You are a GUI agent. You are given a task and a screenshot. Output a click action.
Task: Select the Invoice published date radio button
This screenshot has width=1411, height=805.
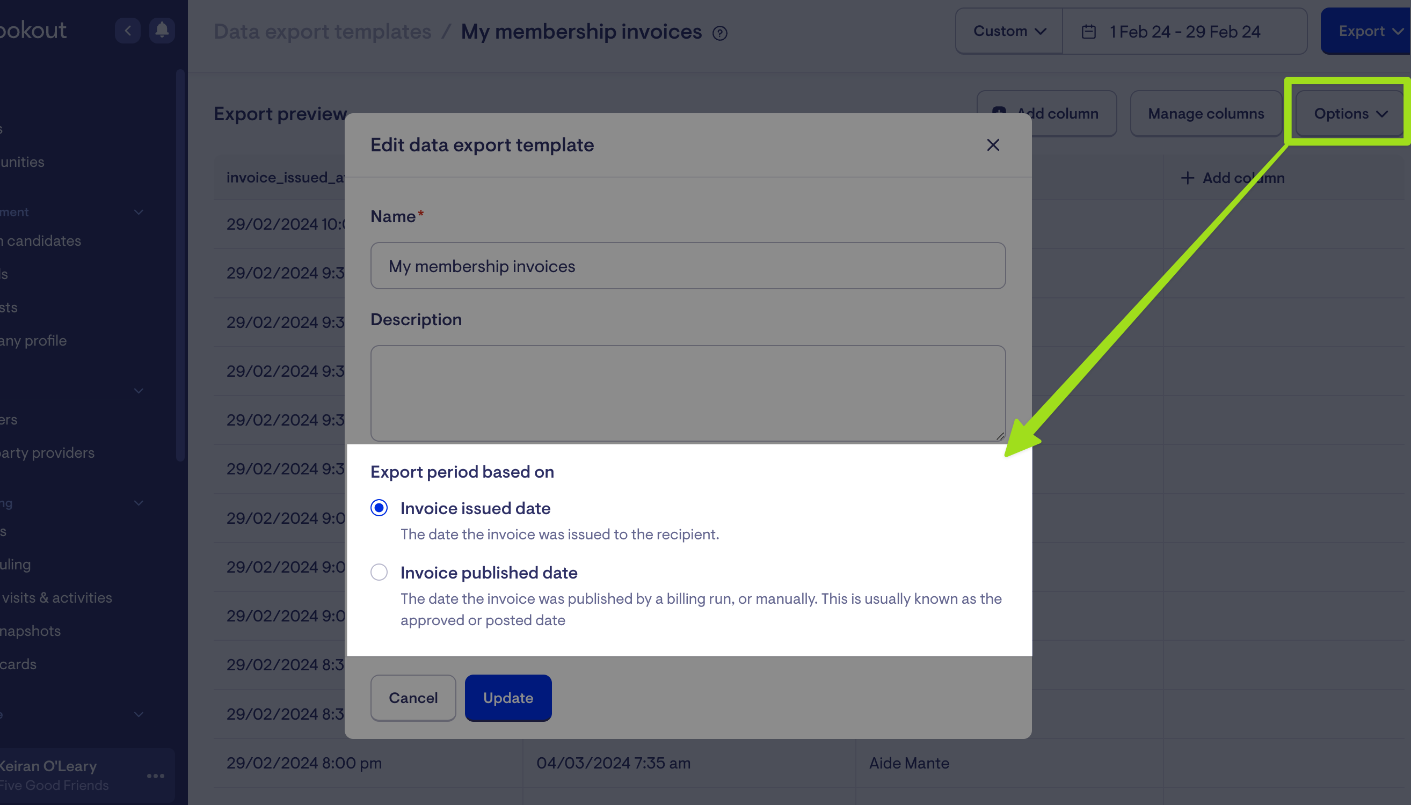tap(379, 572)
